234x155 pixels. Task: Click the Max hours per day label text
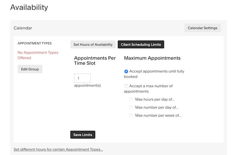click(155, 99)
